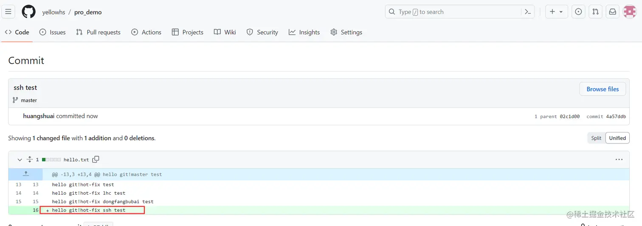
Task: Open the yellowhs owner link
Action: (x=53, y=12)
